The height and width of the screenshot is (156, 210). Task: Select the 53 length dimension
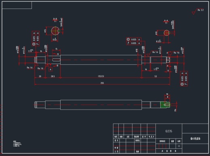point(155,76)
